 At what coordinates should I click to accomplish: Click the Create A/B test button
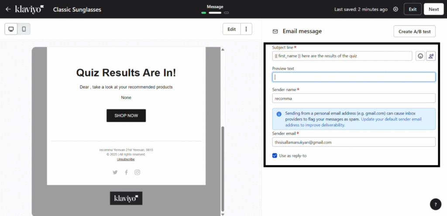click(414, 31)
